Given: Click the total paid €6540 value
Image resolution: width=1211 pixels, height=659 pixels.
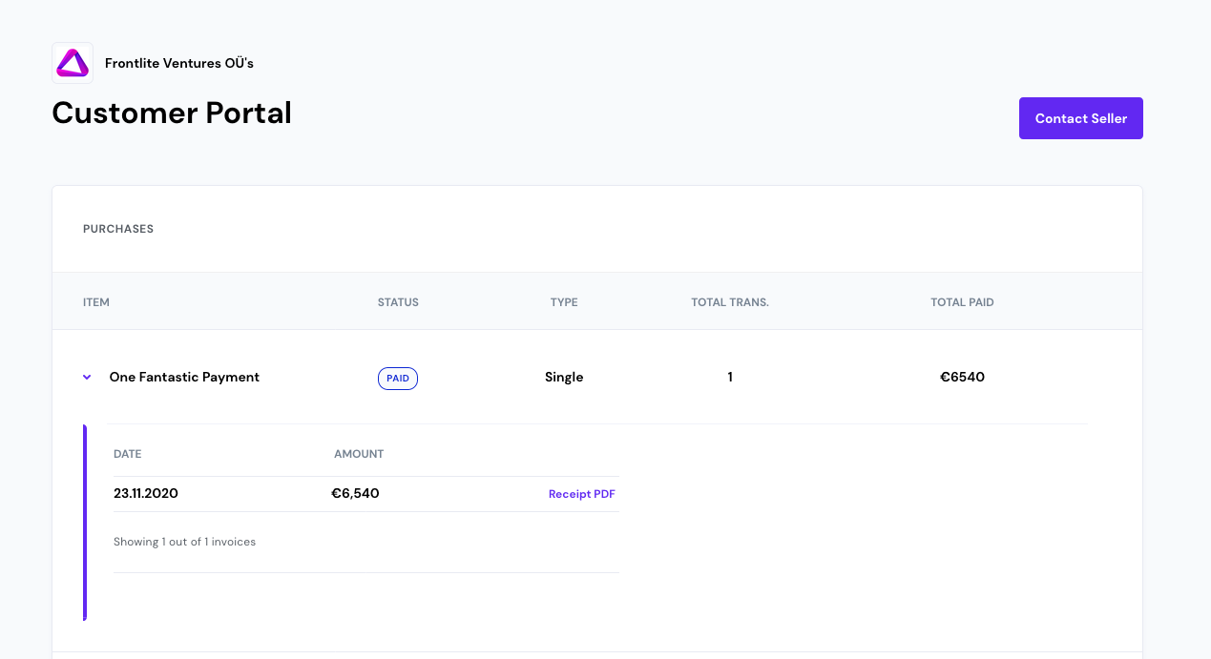Looking at the screenshot, I should [962, 378].
